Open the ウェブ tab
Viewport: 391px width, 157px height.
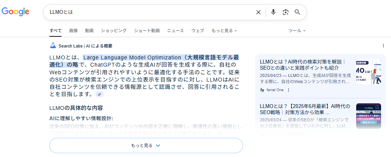tap(198, 31)
